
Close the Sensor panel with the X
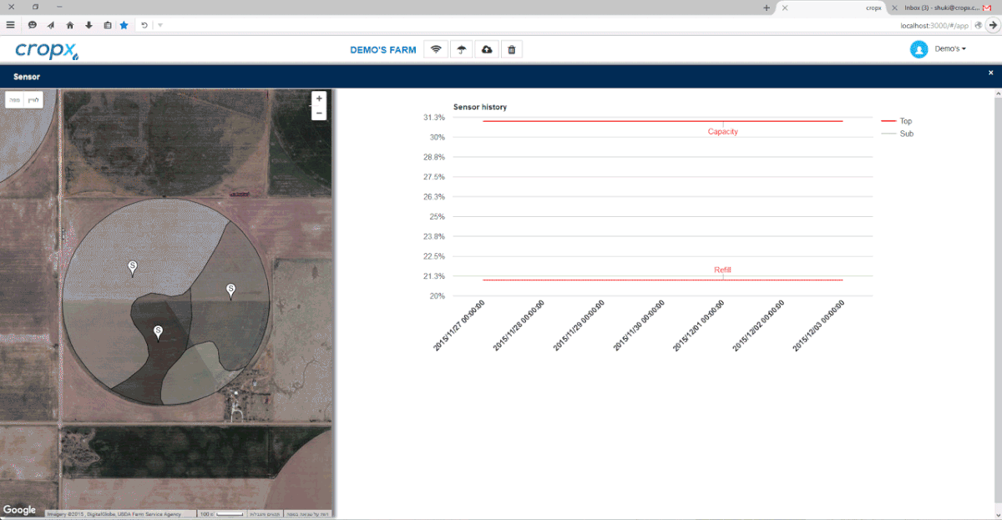pos(991,73)
